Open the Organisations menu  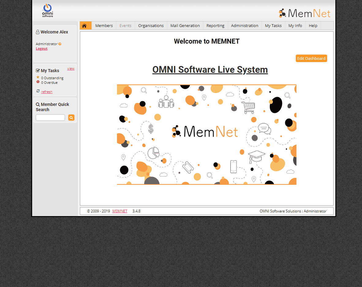[x=151, y=26]
